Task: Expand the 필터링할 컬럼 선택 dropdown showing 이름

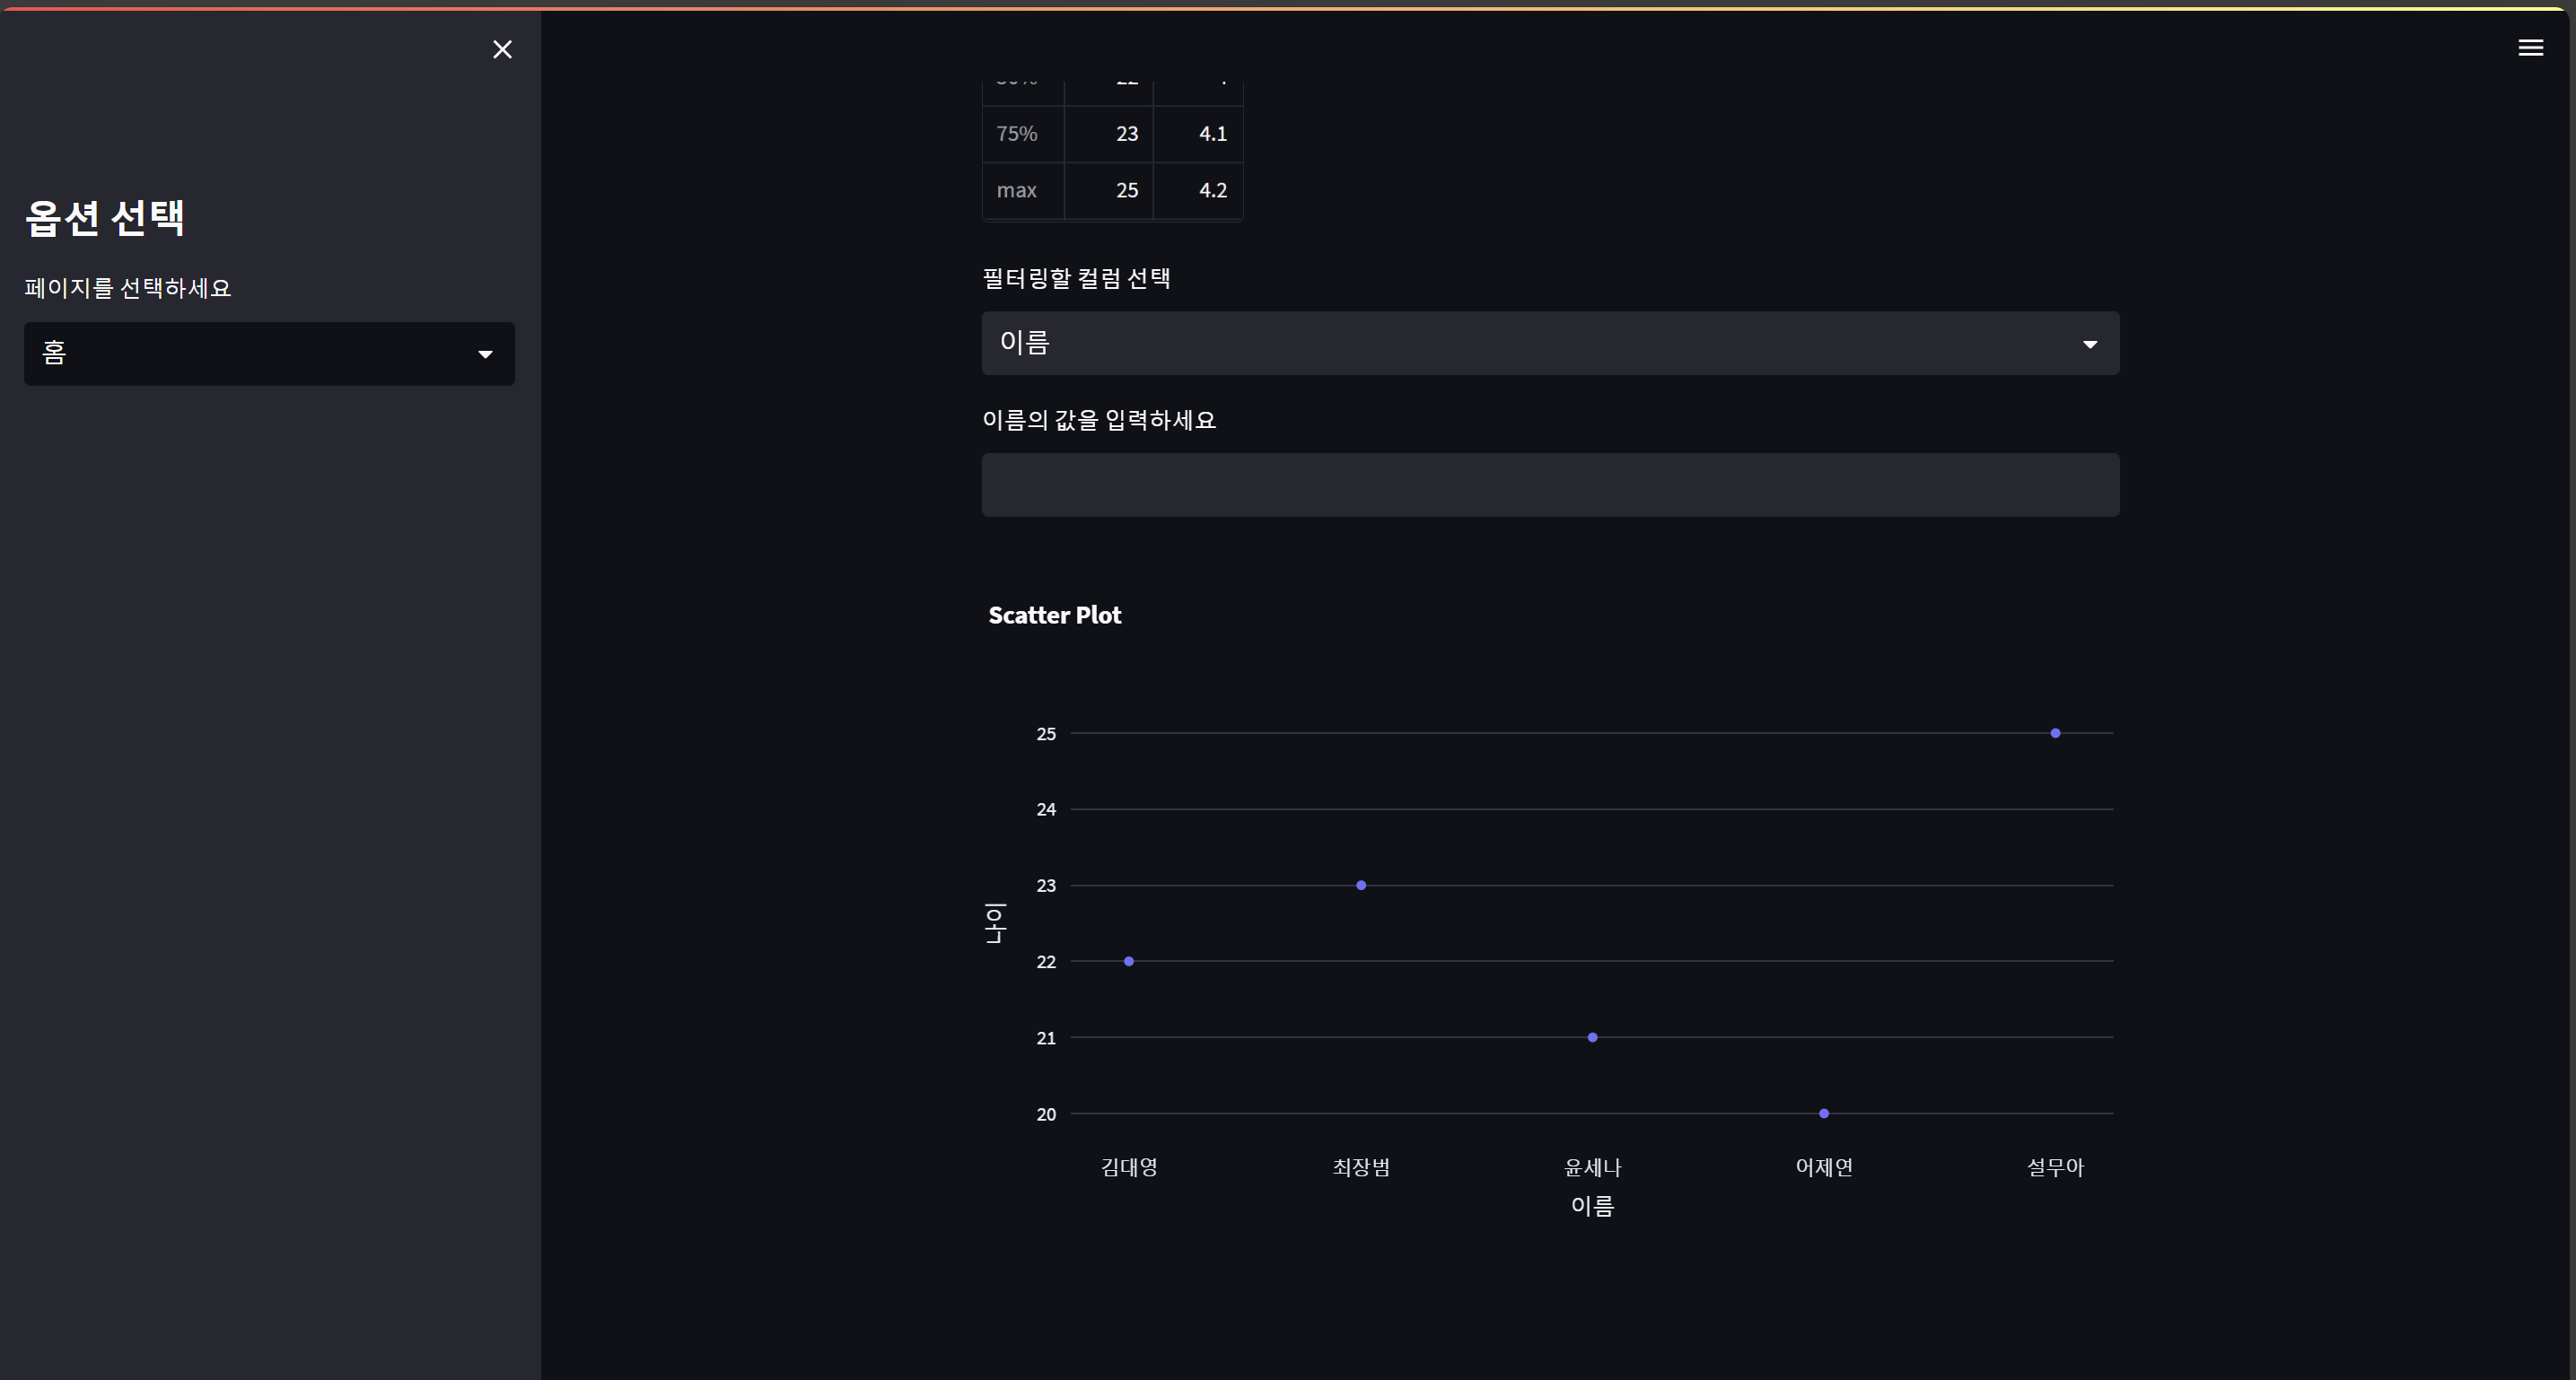Action: coord(1549,343)
